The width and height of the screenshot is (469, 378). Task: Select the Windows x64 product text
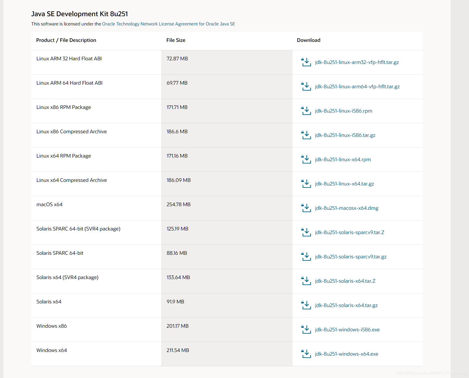pyautogui.click(x=52, y=350)
